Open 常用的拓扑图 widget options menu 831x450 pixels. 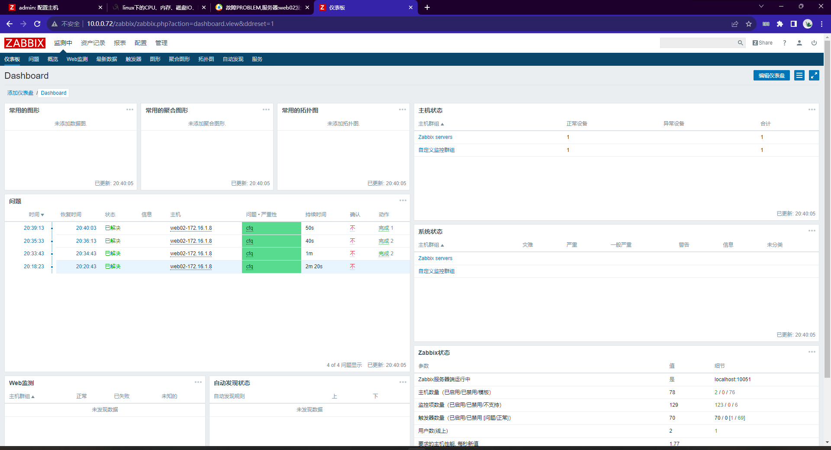(x=403, y=109)
